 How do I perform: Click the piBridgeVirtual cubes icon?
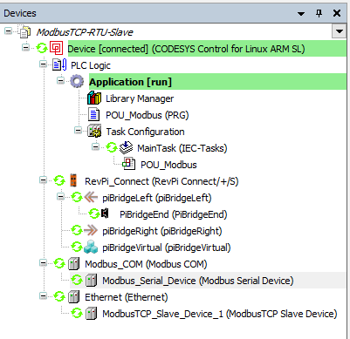point(91,247)
